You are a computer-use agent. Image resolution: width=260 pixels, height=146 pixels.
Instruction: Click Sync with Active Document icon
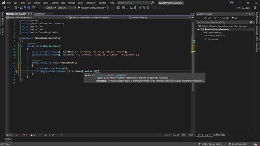tap(220, 18)
